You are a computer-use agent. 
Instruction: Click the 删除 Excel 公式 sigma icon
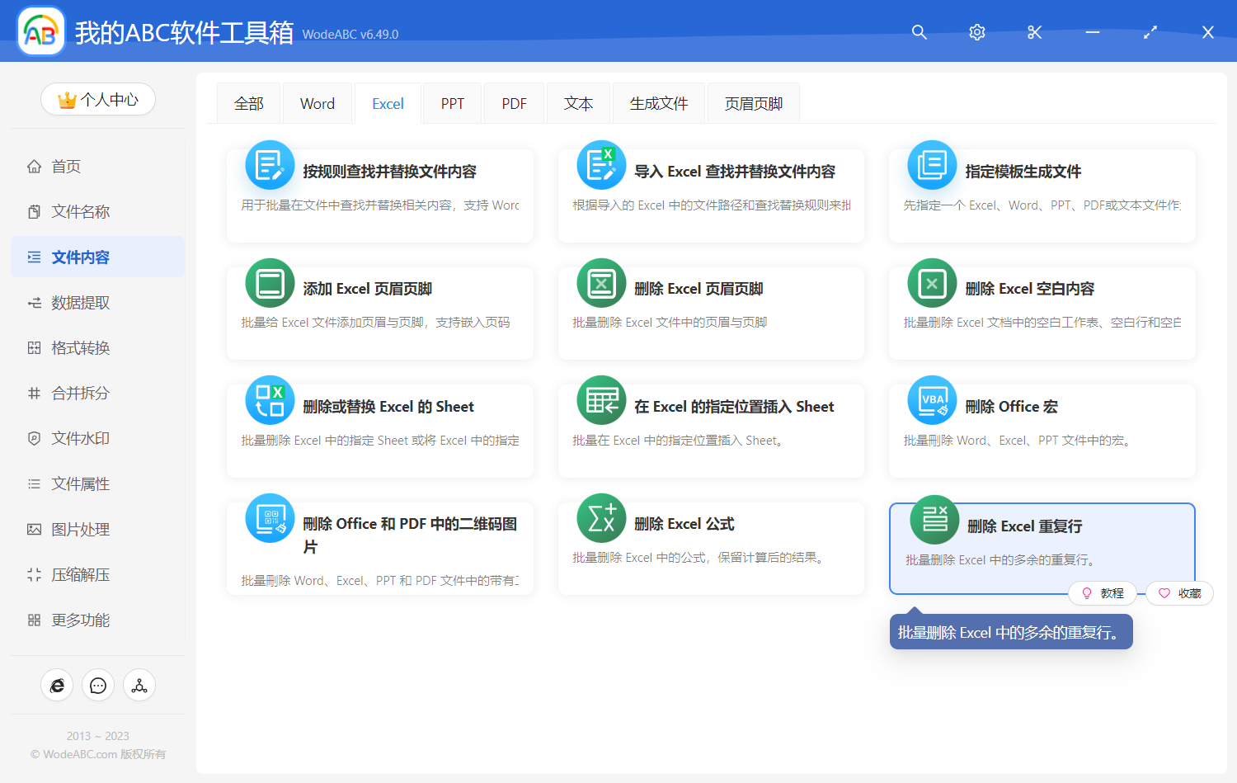pos(601,518)
